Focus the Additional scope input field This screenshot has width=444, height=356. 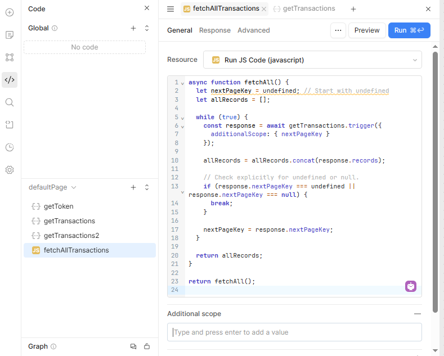click(294, 332)
